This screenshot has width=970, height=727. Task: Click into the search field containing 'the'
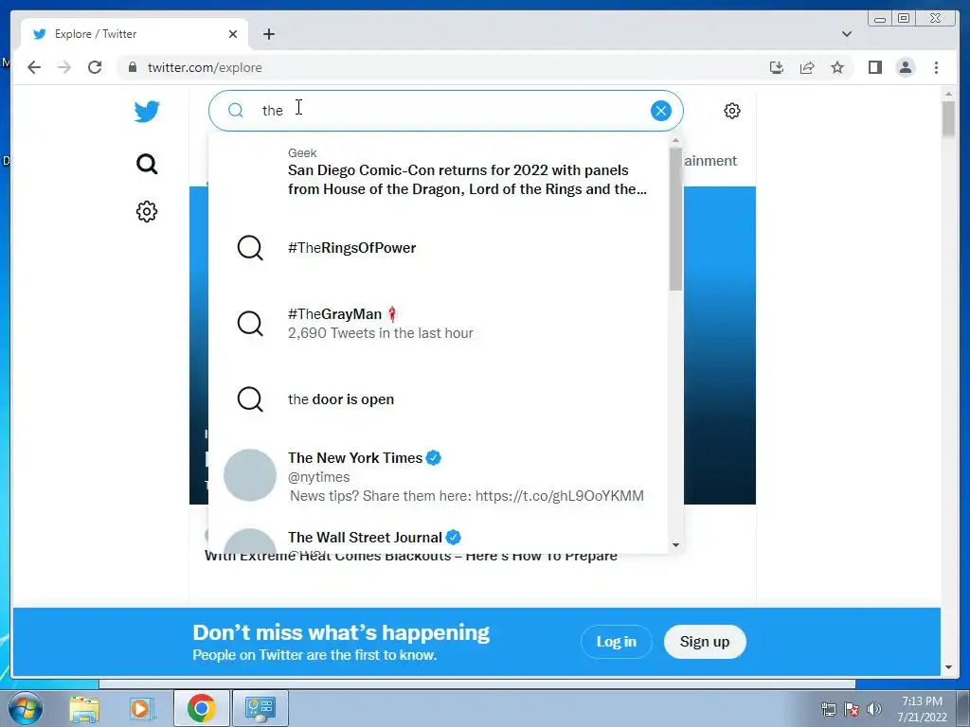[446, 111]
